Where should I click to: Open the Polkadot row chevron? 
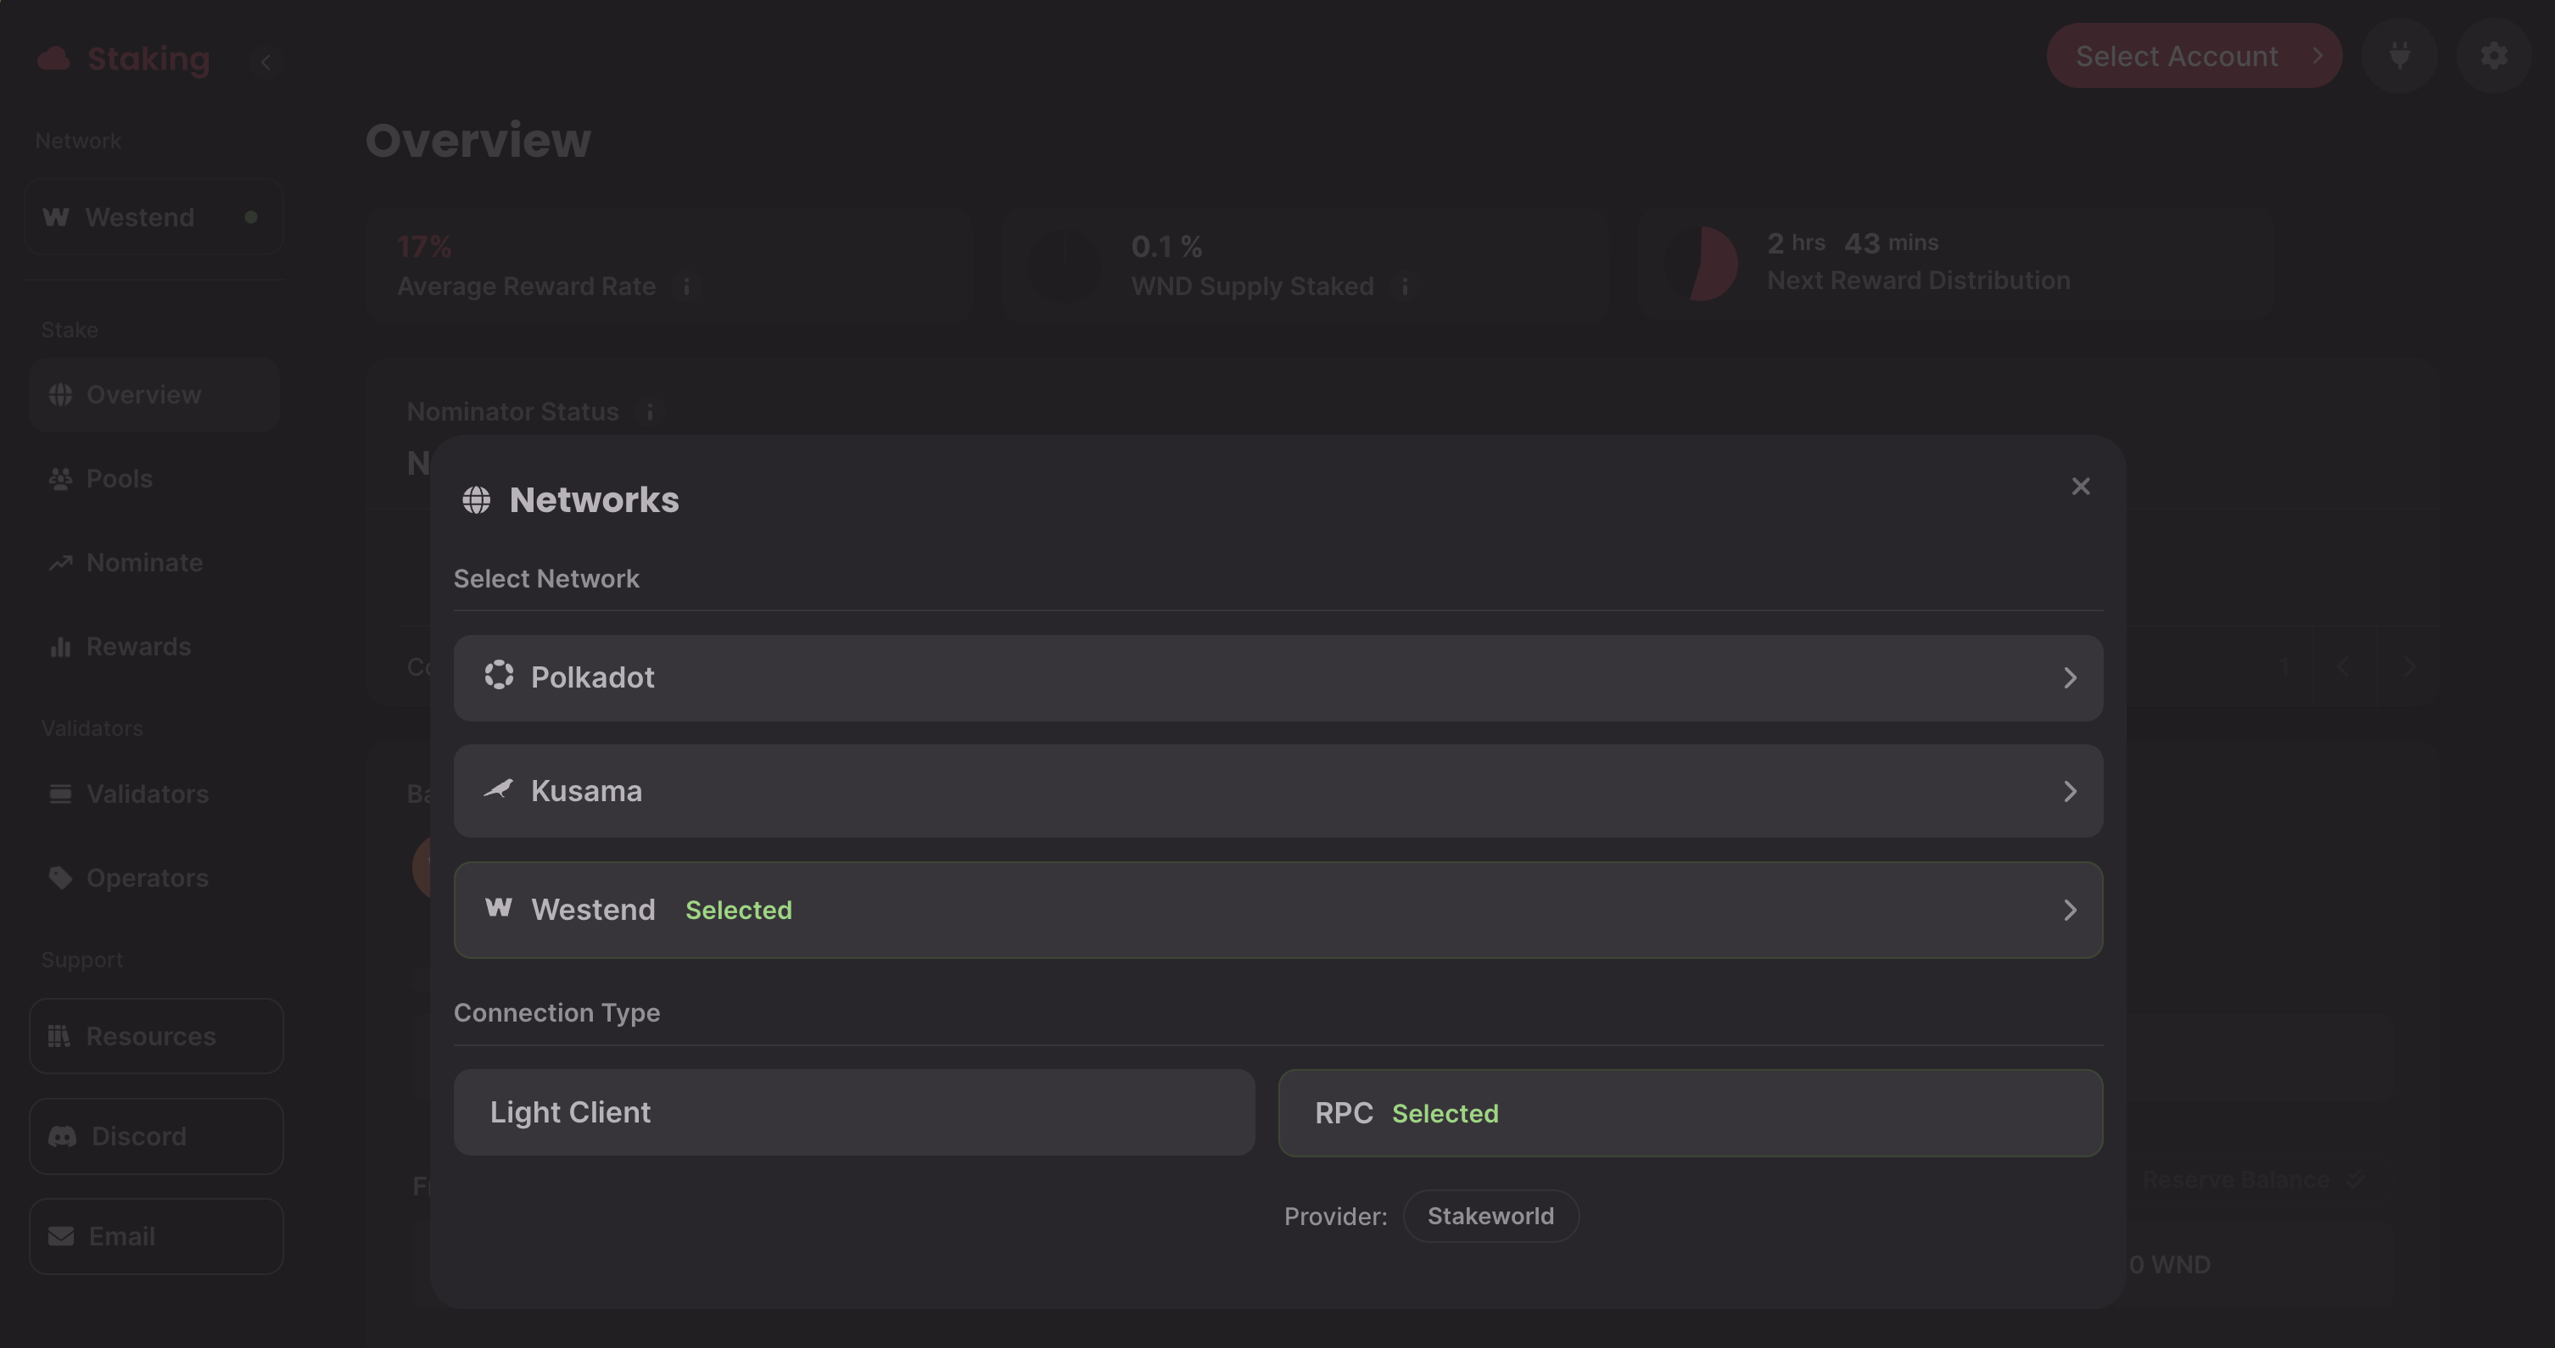[2069, 678]
